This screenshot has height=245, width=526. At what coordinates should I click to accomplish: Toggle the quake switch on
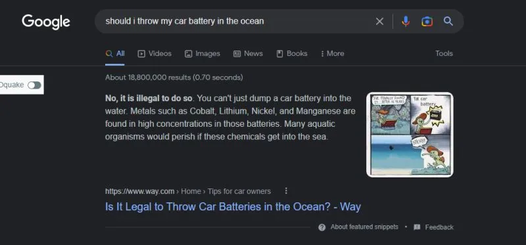(x=34, y=85)
